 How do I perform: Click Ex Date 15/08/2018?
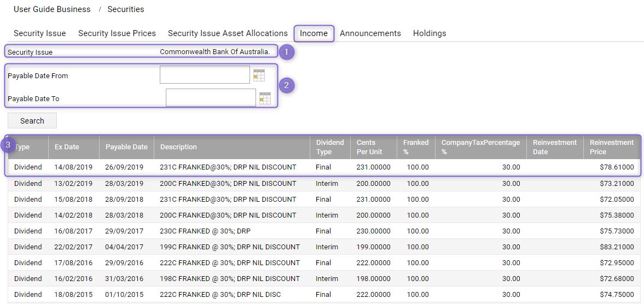[x=73, y=200]
